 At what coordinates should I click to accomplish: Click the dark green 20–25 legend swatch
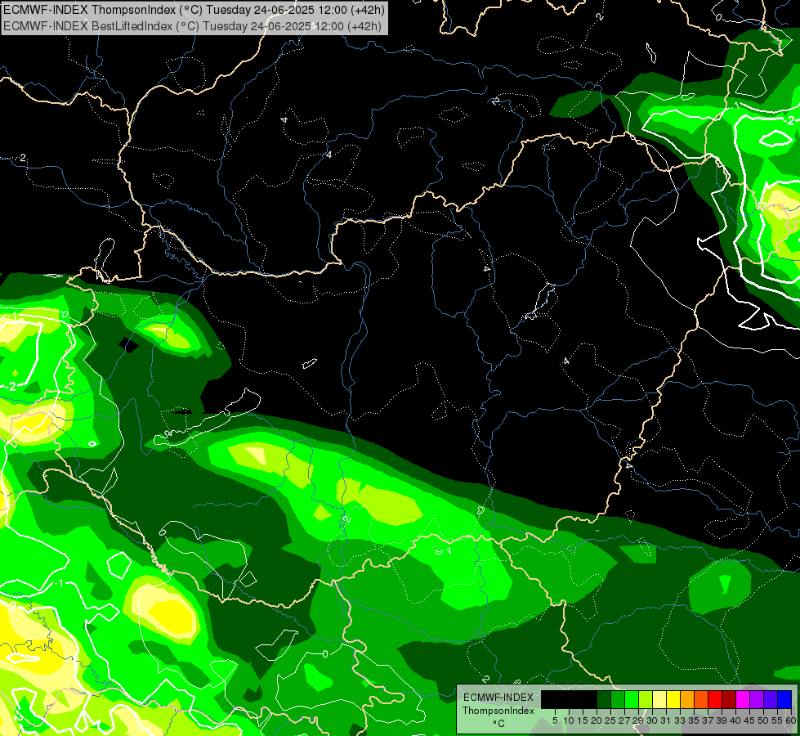click(604, 699)
